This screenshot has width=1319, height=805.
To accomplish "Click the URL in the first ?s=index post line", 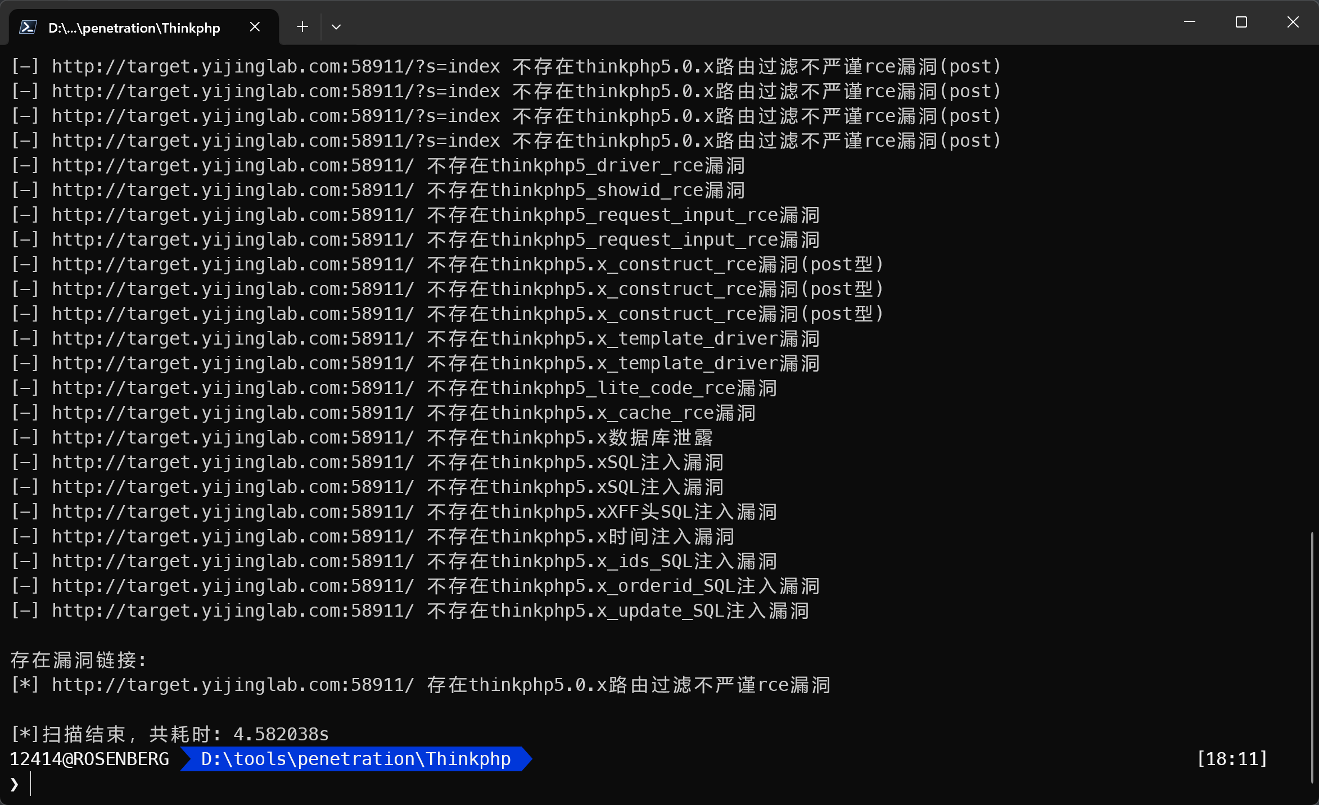I will (x=275, y=66).
